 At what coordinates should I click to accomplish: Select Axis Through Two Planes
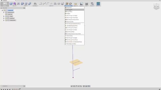[74, 28]
